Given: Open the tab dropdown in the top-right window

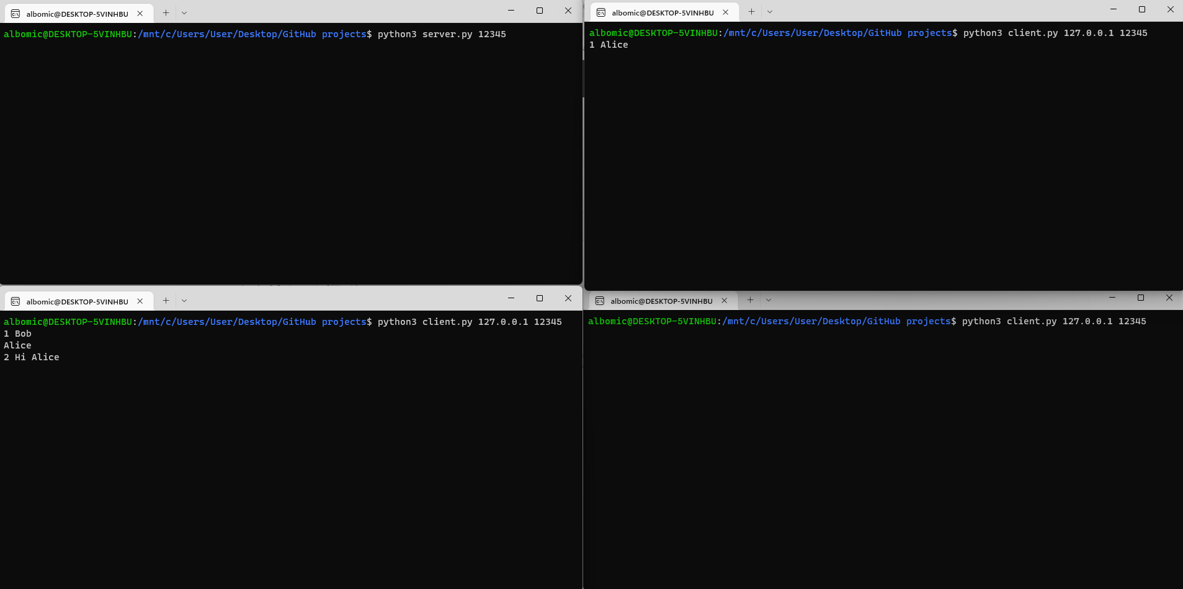Looking at the screenshot, I should pos(769,12).
